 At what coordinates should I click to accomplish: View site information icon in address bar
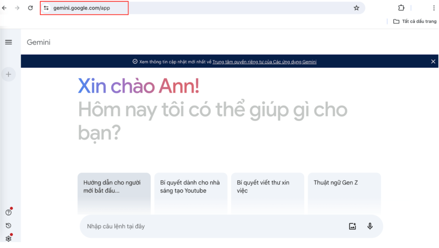(x=46, y=8)
